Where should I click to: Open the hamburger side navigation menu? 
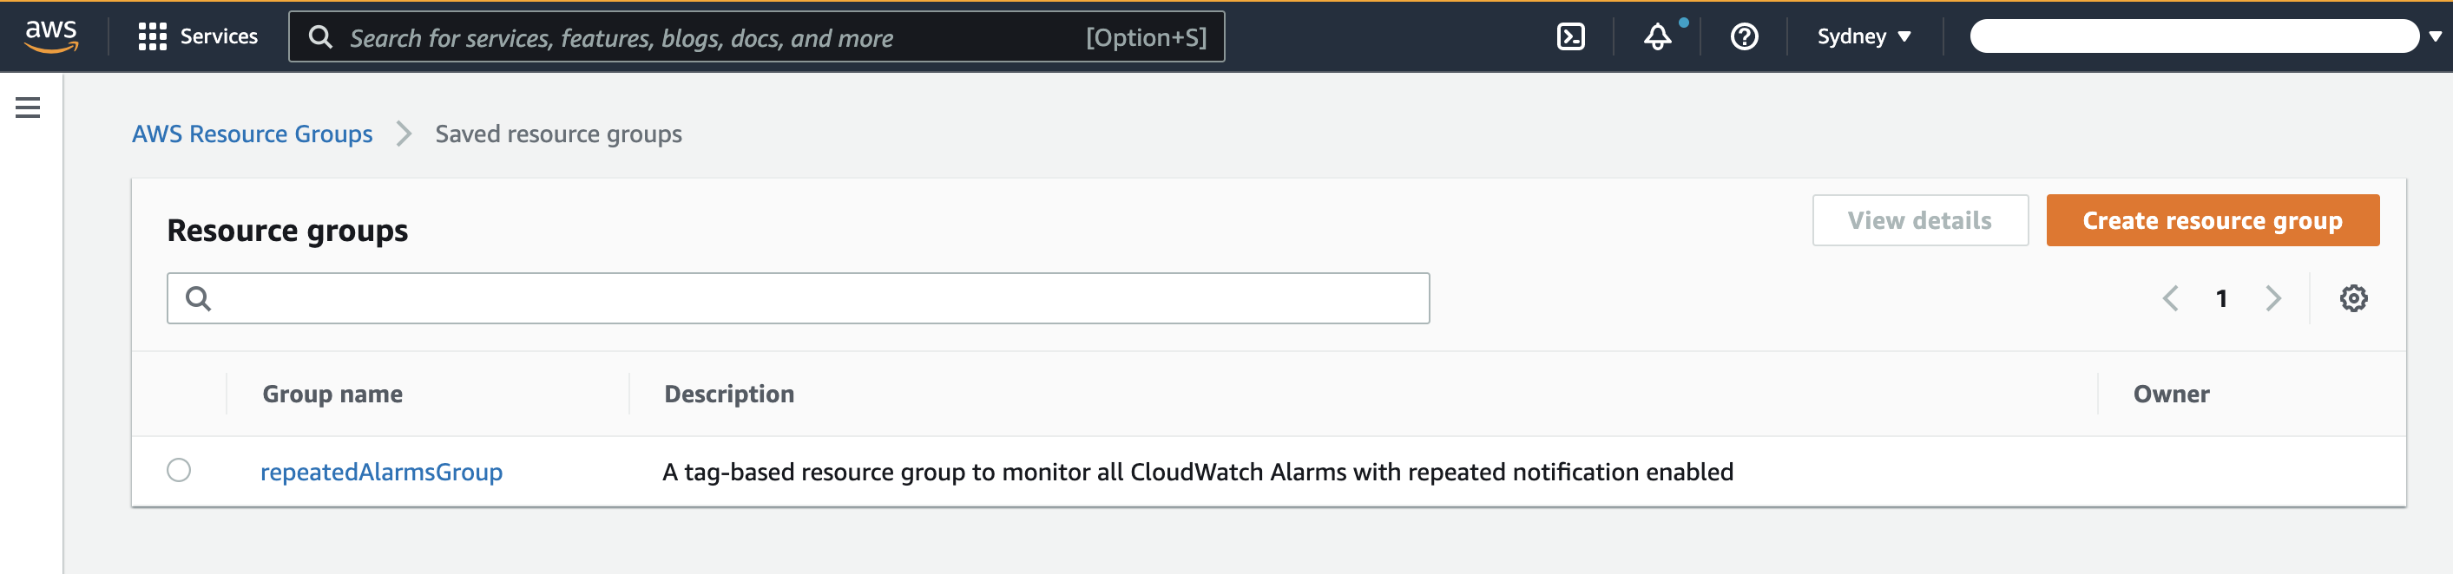pos(28,108)
